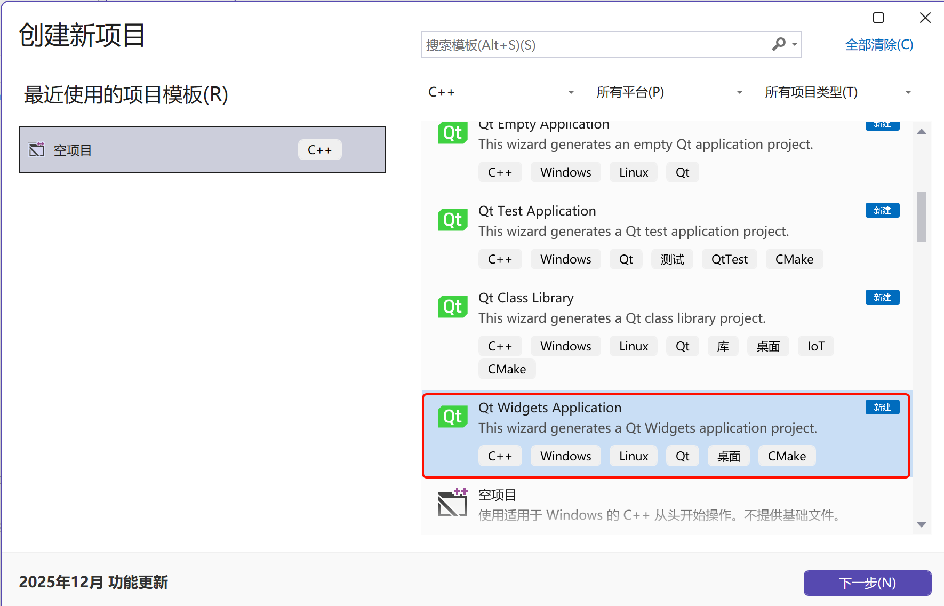Viewport: 944px width, 606px height.
Task: Click the Qt Widgets Application icon
Action: coord(452,417)
